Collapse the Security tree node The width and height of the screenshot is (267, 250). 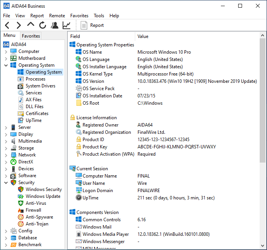point(6,183)
